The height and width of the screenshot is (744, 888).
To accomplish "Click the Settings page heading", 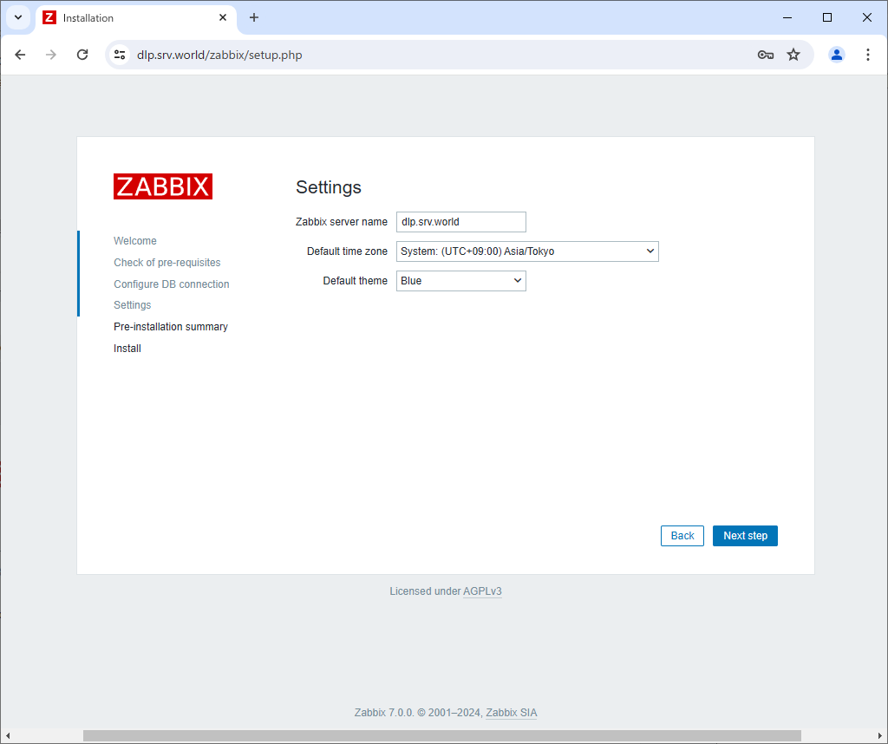I will click(329, 187).
